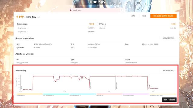Expand Monitoring section with Show Details
The height and width of the screenshot is (108, 193).
pyautogui.click(x=168, y=70)
